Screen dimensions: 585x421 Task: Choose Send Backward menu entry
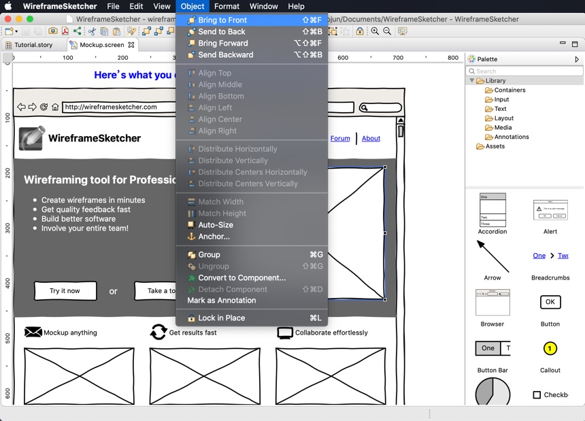[252, 55]
